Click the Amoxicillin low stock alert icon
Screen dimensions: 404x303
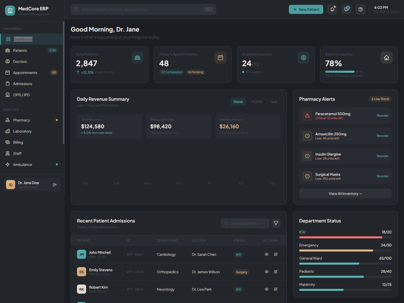[307, 136]
